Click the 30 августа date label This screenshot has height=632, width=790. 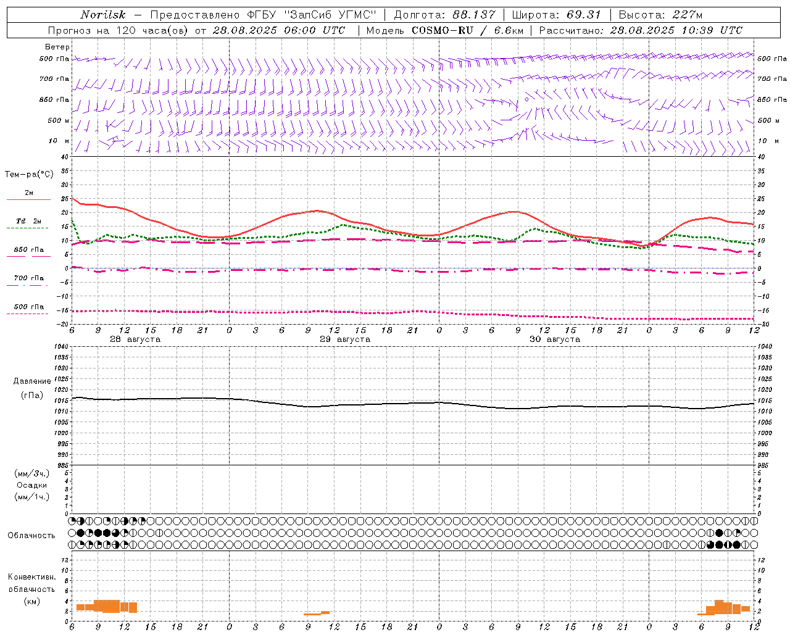(555, 339)
